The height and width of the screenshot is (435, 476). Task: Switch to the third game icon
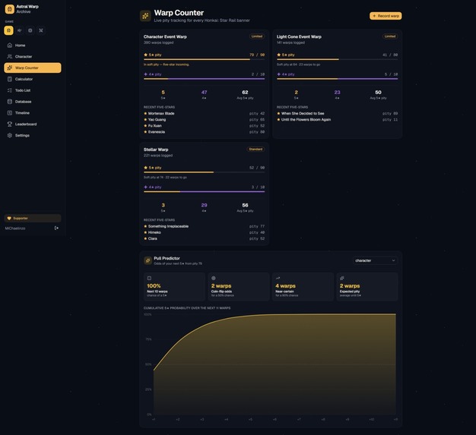click(x=30, y=30)
